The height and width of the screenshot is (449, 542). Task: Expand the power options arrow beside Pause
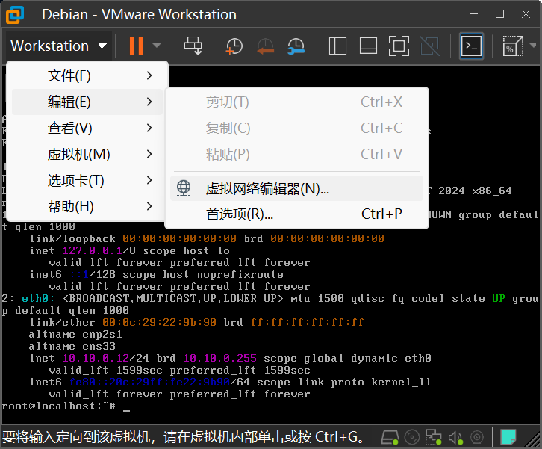[x=157, y=46]
